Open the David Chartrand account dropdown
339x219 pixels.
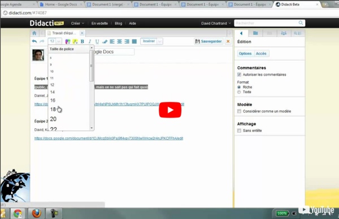pyautogui.click(x=216, y=23)
